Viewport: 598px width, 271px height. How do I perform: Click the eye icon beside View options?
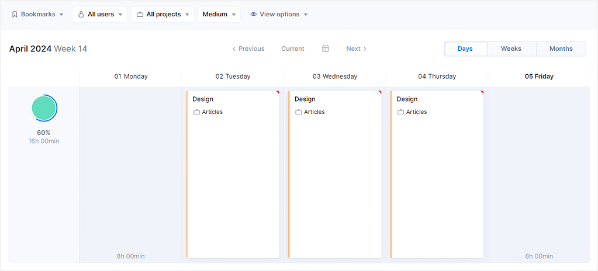(x=254, y=15)
